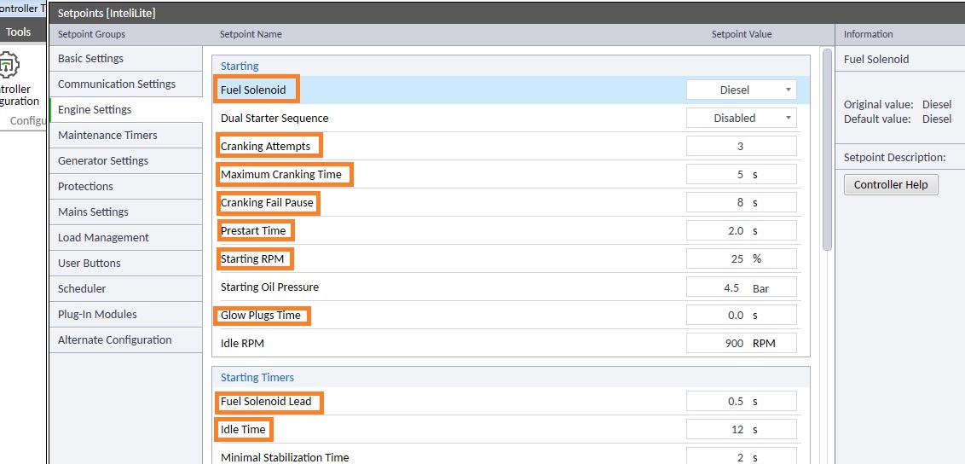
Task: Open Communication Settings group
Action: [x=117, y=84]
